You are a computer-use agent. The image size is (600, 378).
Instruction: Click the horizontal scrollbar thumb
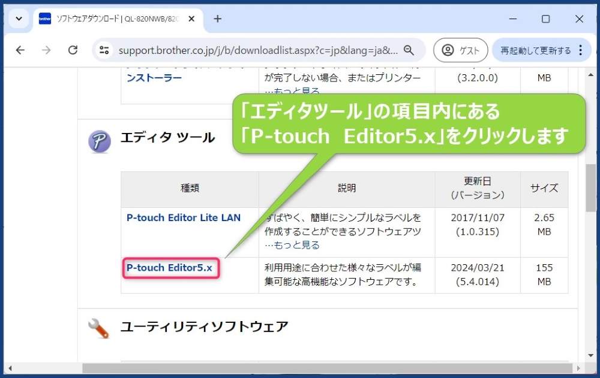coord(328,368)
